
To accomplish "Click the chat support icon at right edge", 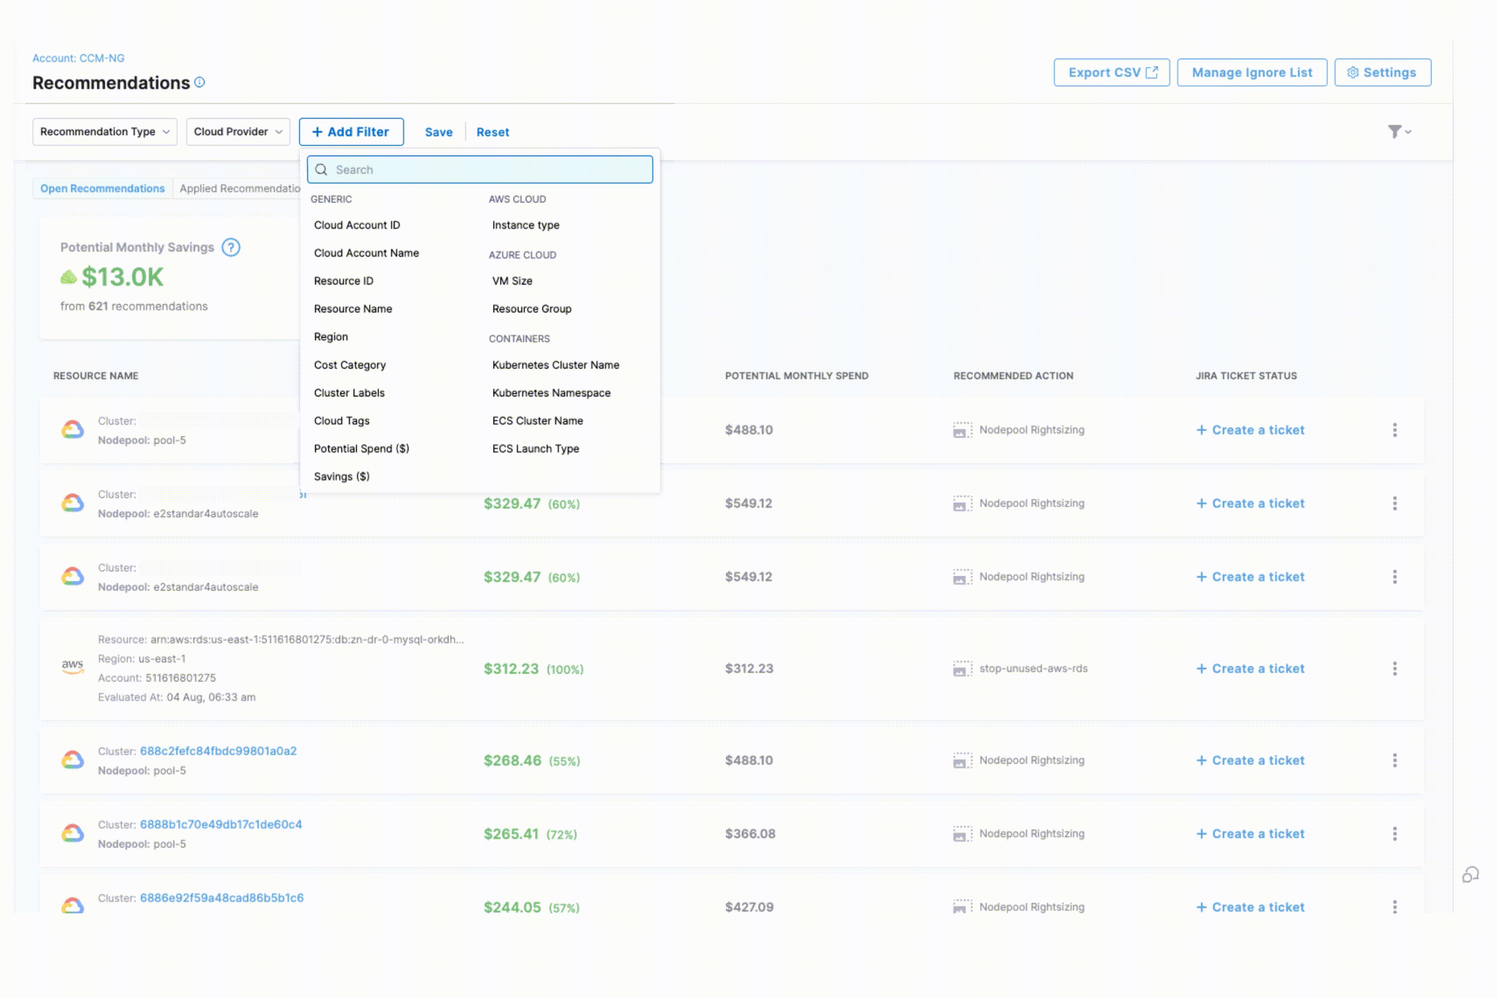I will [x=1470, y=875].
